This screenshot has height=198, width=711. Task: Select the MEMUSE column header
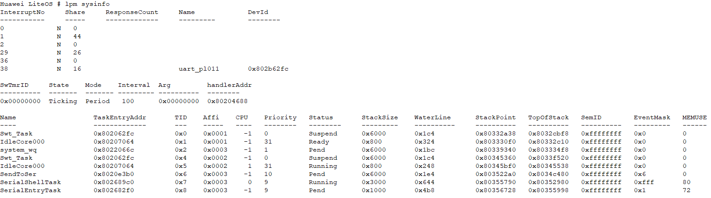coord(694,117)
